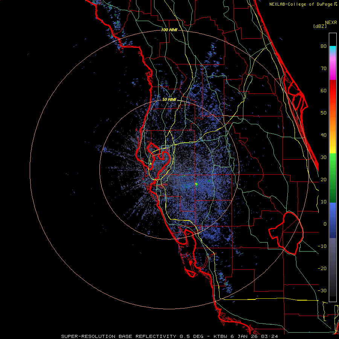
Task: Click the 10 dBZ scale value
Action: 324,202
